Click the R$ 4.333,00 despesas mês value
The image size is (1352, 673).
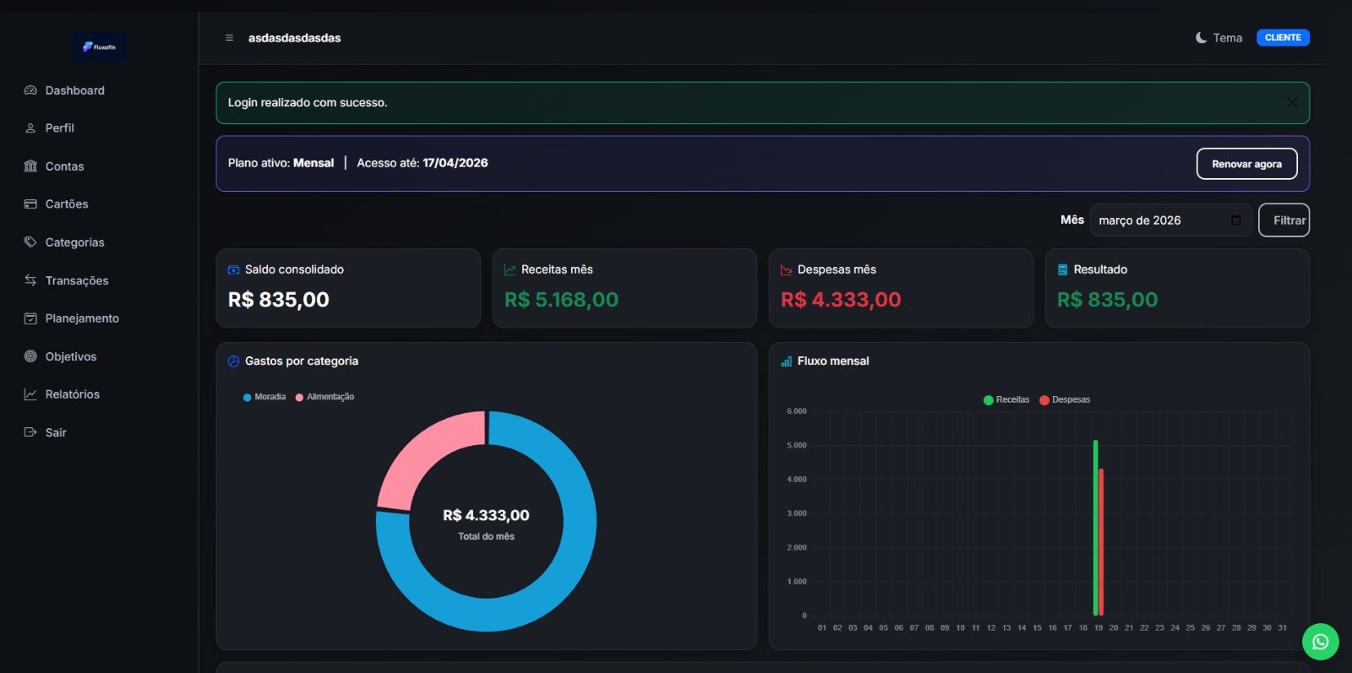tap(841, 300)
